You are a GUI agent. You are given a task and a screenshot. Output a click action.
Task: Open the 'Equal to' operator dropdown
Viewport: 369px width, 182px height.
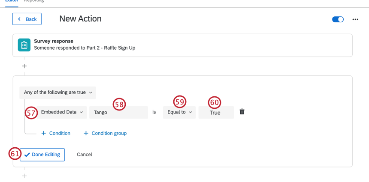(x=179, y=112)
